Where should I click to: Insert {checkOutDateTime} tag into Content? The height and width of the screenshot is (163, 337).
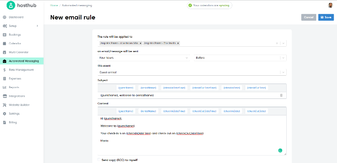click(x=204, y=111)
